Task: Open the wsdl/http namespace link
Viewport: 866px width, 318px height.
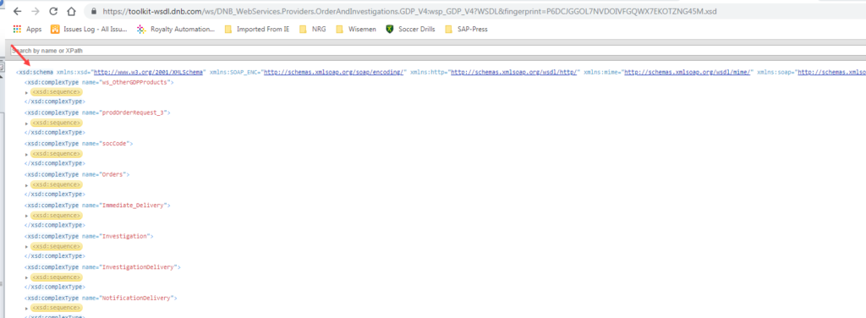Action: (514, 73)
